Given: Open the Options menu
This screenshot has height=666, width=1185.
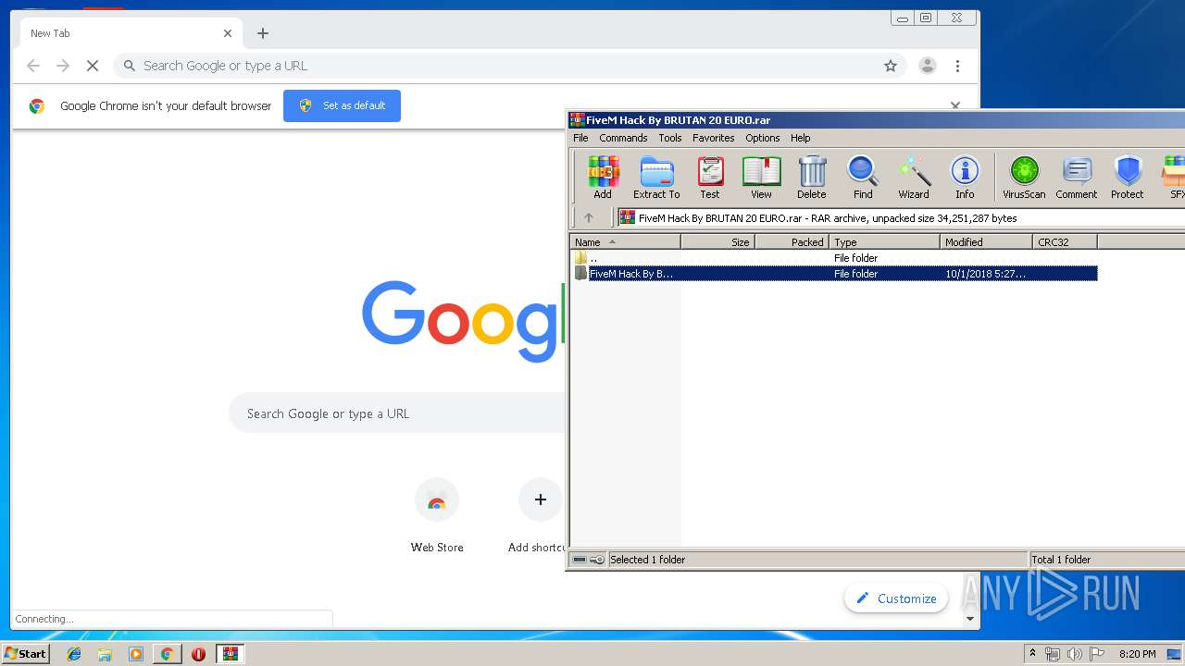Looking at the screenshot, I should pyautogui.click(x=763, y=138).
